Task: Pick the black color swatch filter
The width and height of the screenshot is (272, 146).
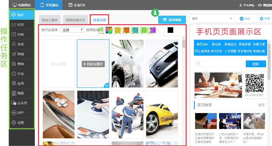Action: 170,30
